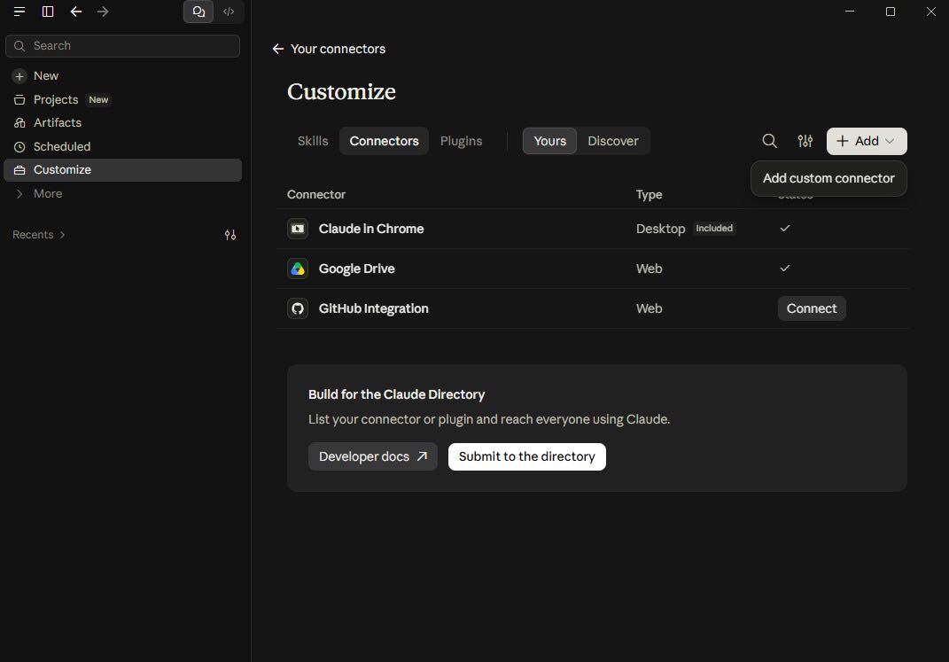Open Projects in the sidebar

(123, 100)
